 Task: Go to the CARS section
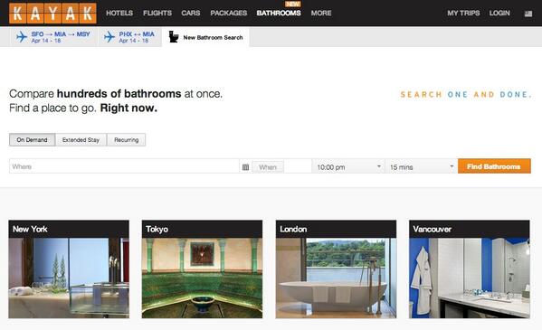coord(190,14)
